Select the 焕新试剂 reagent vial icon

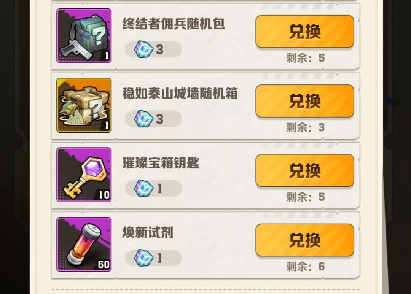[84, 244]
